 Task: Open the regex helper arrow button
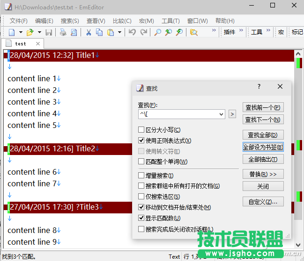click(x=232, y=114)
